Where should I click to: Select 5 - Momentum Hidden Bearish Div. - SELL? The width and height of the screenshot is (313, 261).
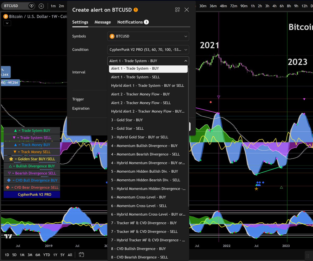click(x=148, y=180)
